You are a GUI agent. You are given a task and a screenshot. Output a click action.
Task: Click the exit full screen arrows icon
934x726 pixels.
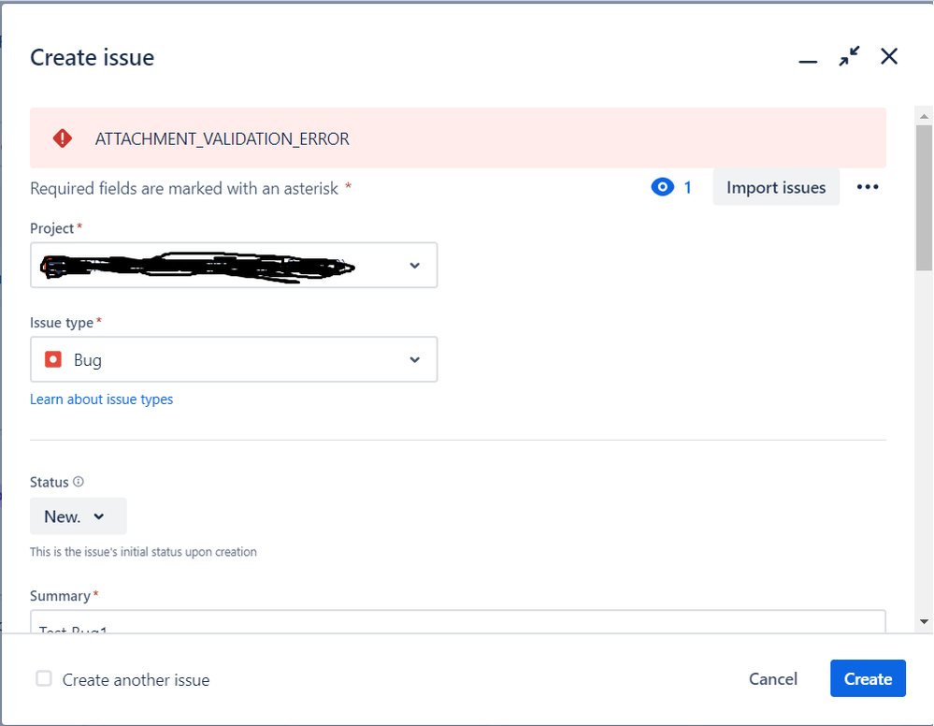click(848, 56)
